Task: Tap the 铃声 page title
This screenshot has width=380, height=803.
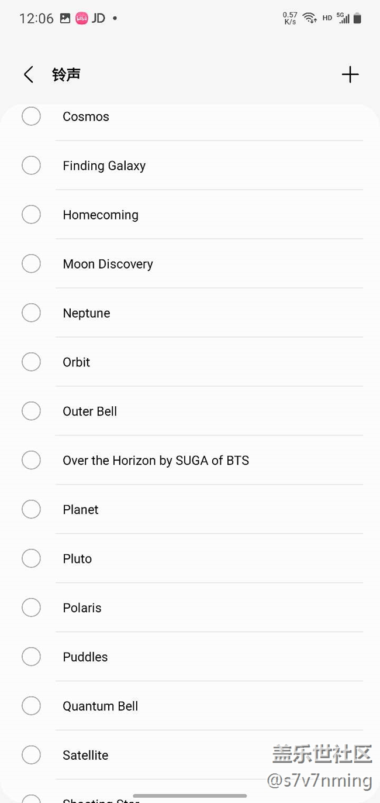Action: (66, 75)
